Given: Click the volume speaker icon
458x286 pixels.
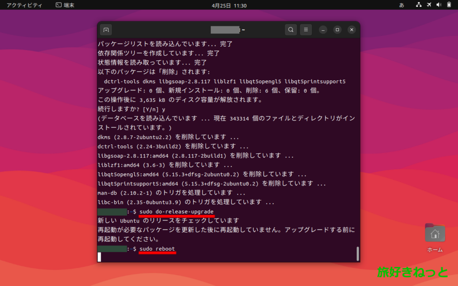Looking at the screenshot, I should tap(439, 5).
